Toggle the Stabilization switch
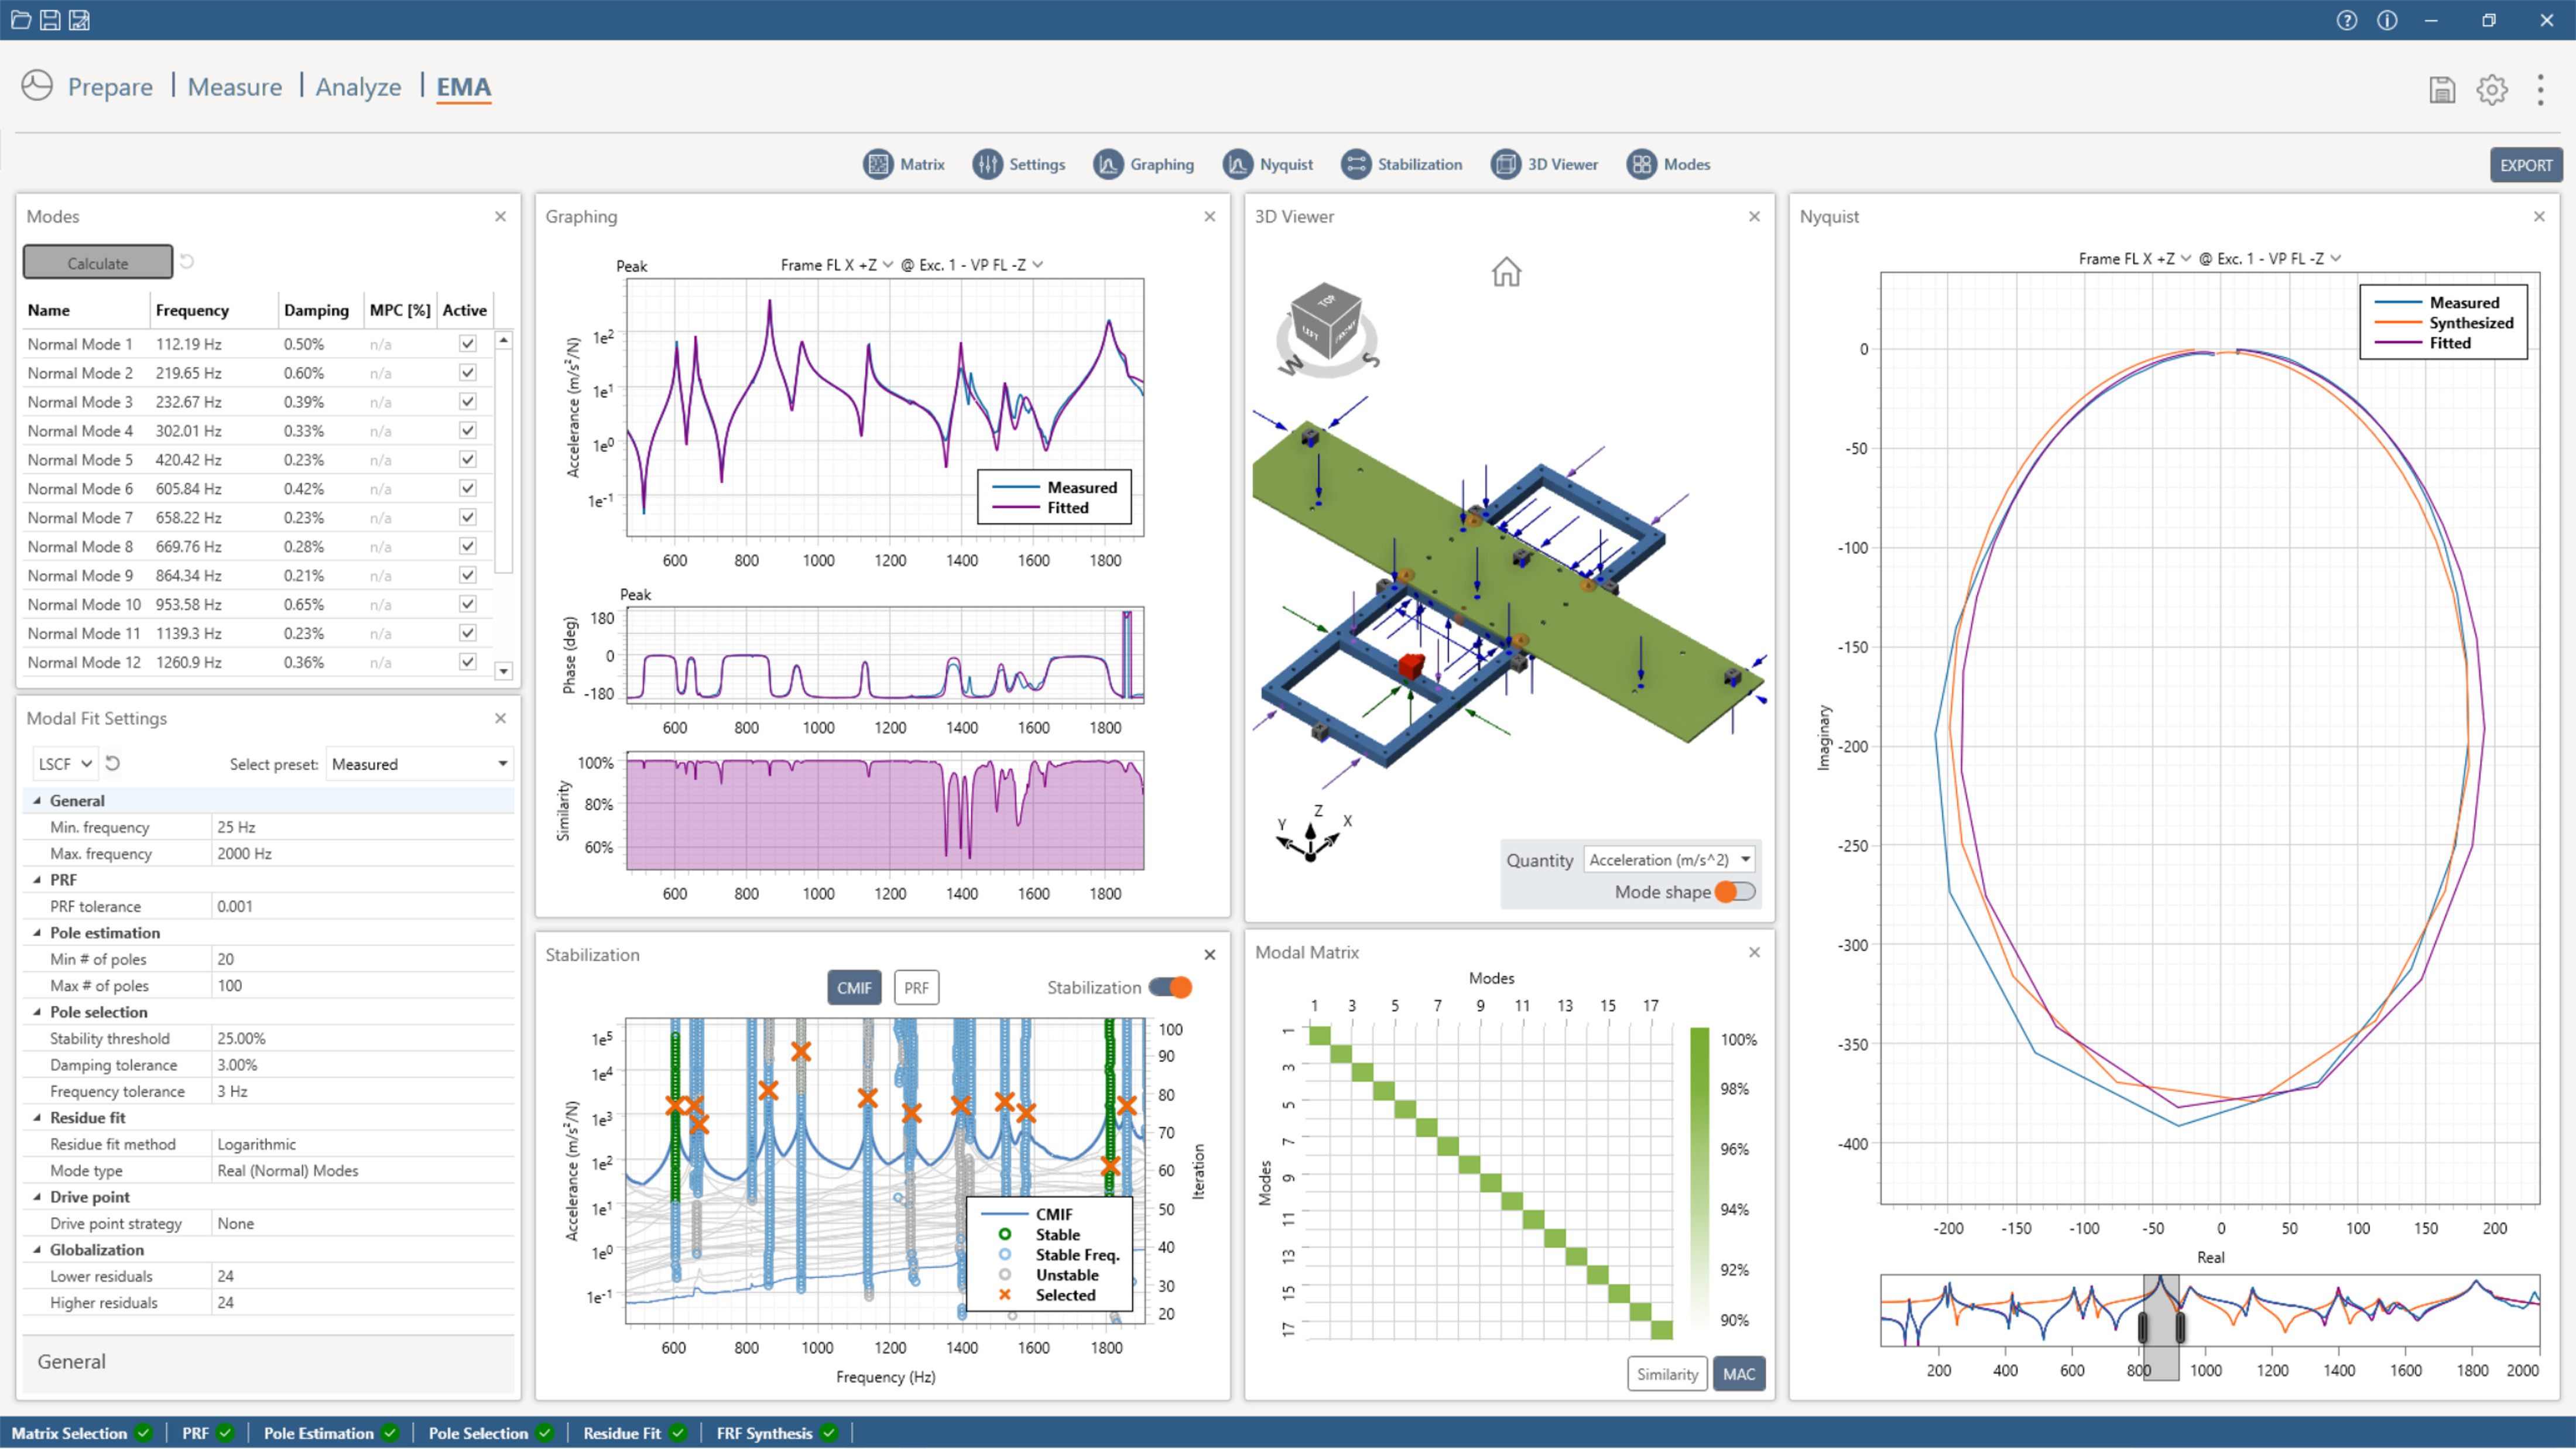 [1170, 987]
